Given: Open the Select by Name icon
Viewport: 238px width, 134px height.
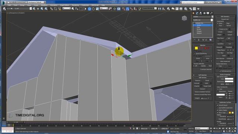Looking at the screenshot, I should pyautogui.click(x=77, y=9).
